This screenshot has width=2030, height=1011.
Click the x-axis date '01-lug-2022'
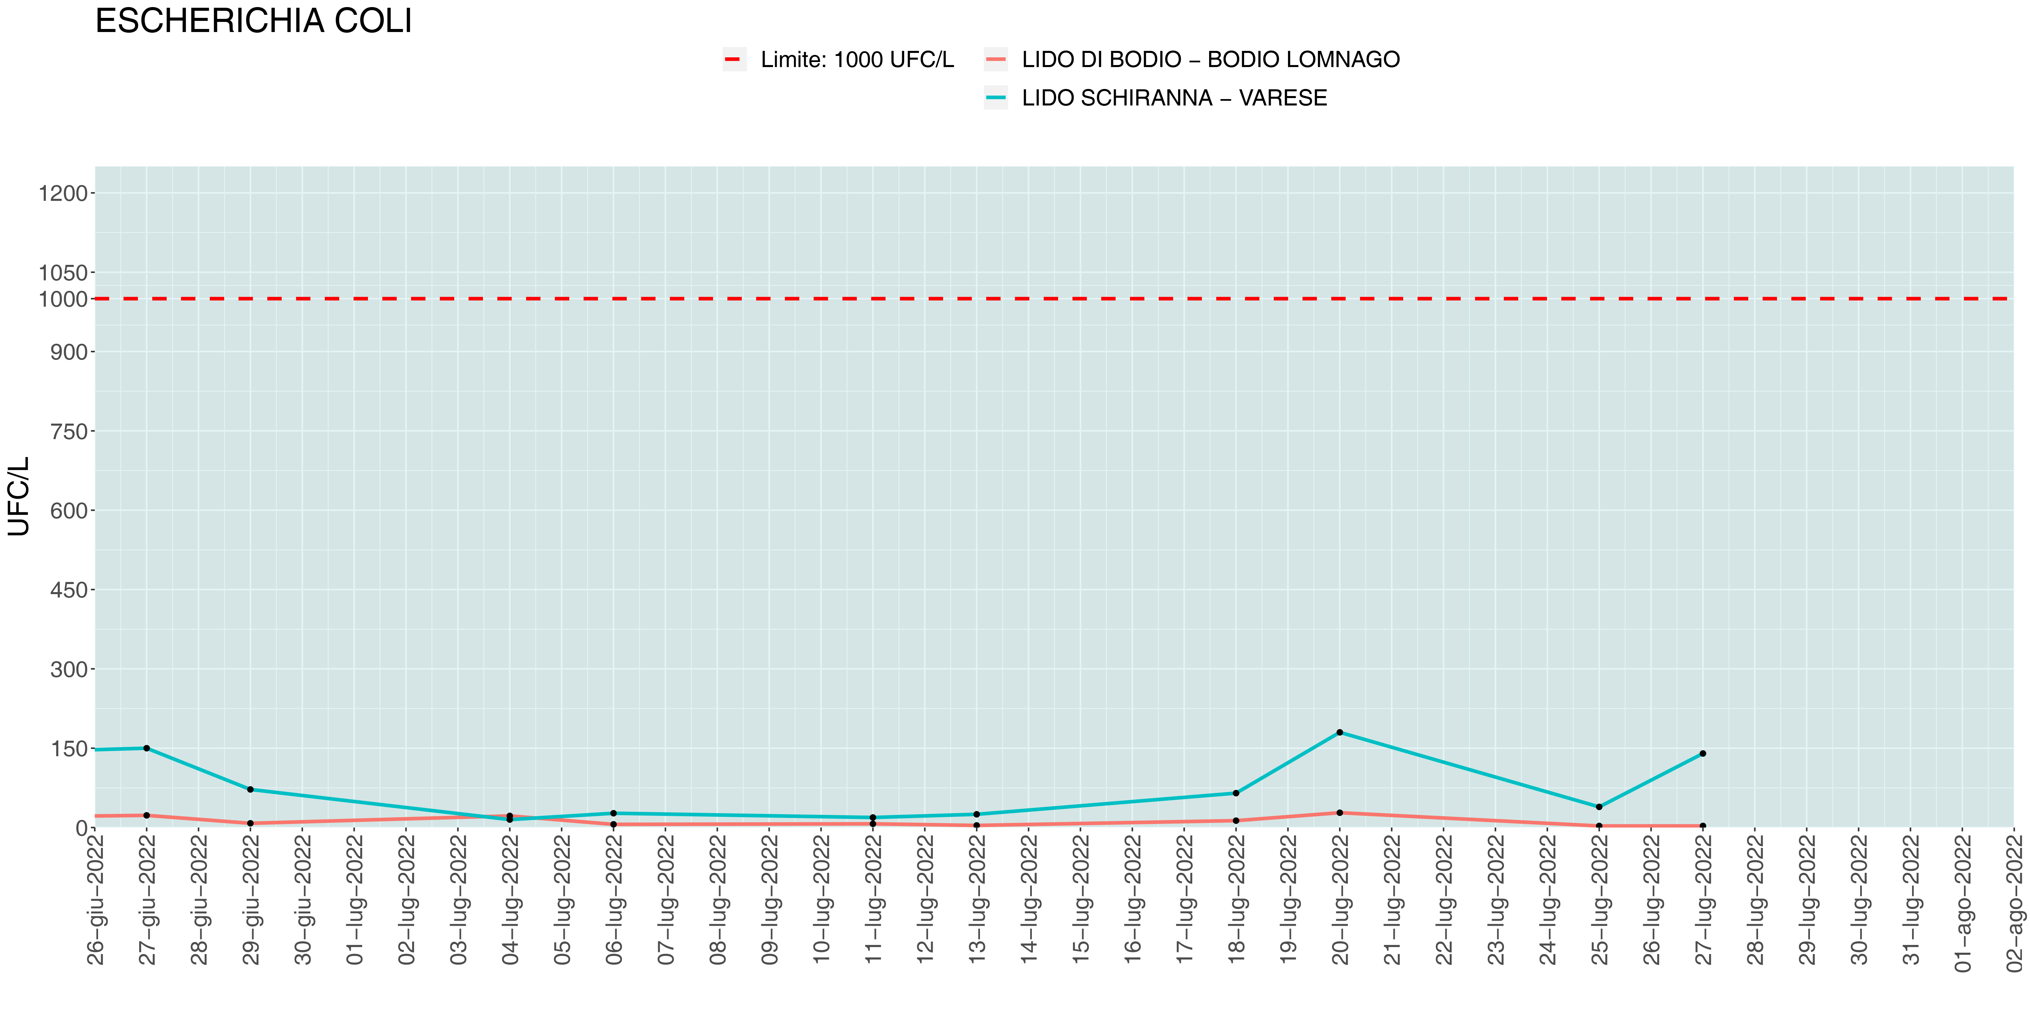coord(354,899)
